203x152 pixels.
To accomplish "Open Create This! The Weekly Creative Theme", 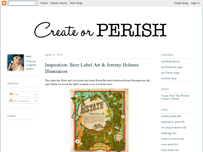I will pyautogui.click(x=175, y=97).
